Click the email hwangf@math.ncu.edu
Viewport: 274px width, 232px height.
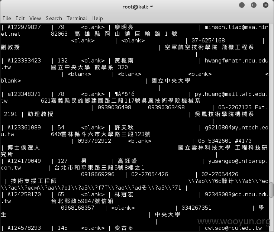tap(236, 61)
